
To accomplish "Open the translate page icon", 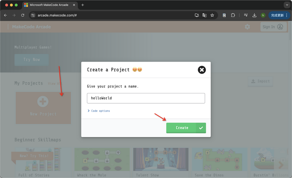I will coord(204,15).
